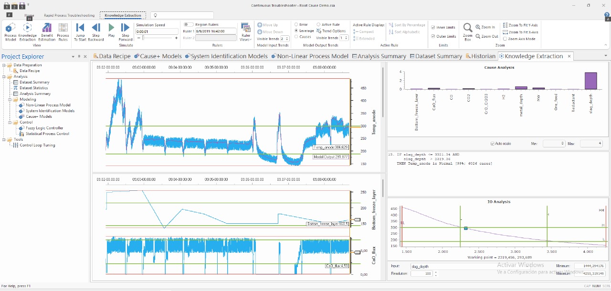Viewport: 611px width, 291px height.
Task: Collapse the Data Preparation tree node
Action: [x=4, y=65]
